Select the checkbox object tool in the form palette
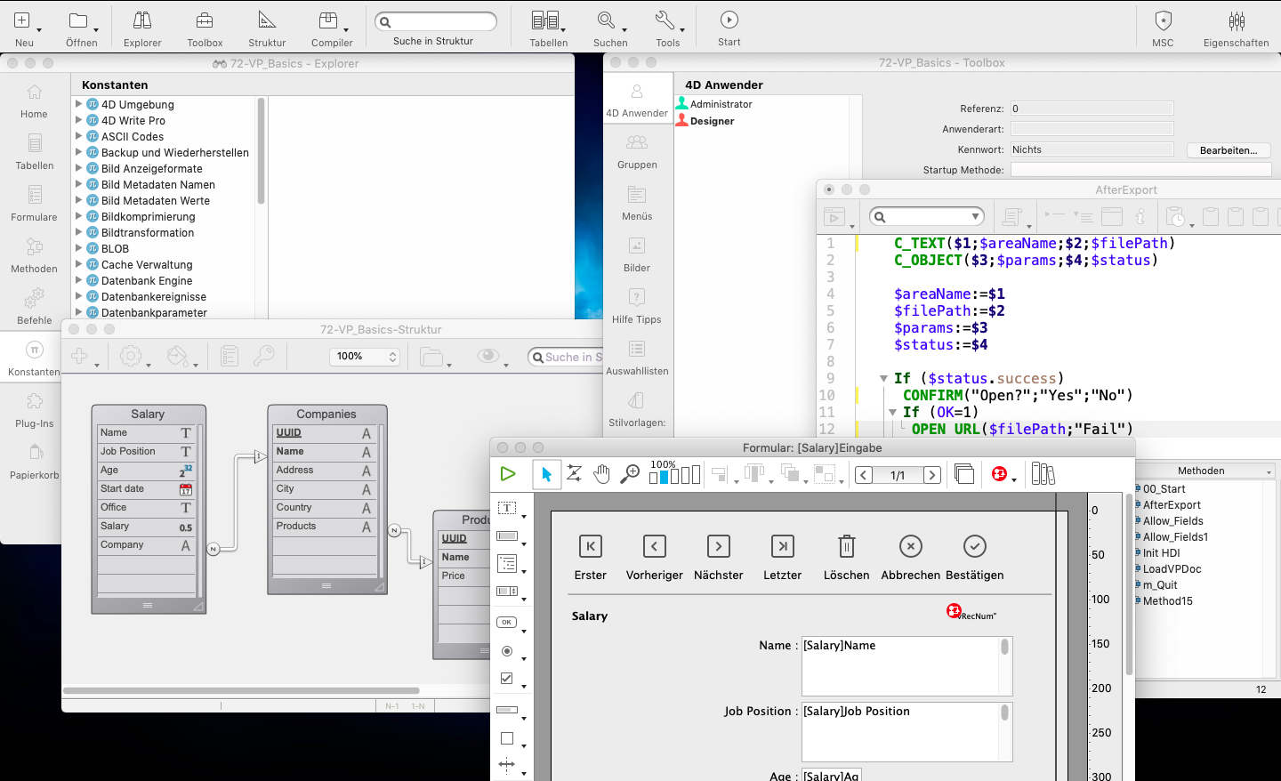This screenshot has width=1281, height=781. [x=506, y=678]
